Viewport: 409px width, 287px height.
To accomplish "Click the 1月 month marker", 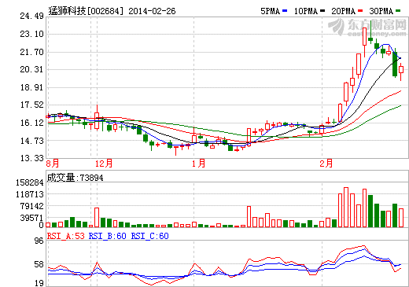I will pos(198,164).
